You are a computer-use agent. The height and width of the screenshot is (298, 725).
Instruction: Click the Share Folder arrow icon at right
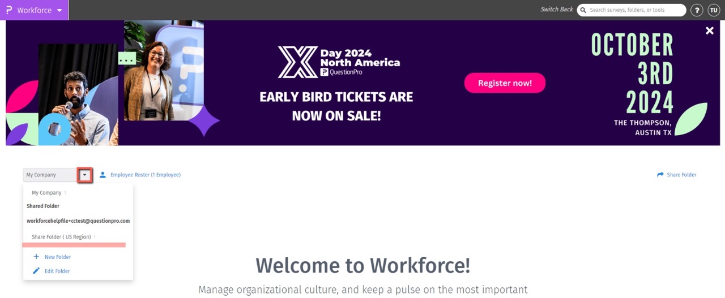(x=660, y=175)
